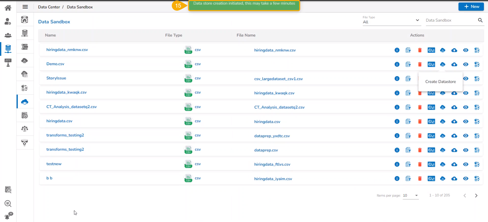Open the database-with-house icon in the inner sidebar
The width and height of the screenshot is (488, 222).
click(x=25, y=20)
